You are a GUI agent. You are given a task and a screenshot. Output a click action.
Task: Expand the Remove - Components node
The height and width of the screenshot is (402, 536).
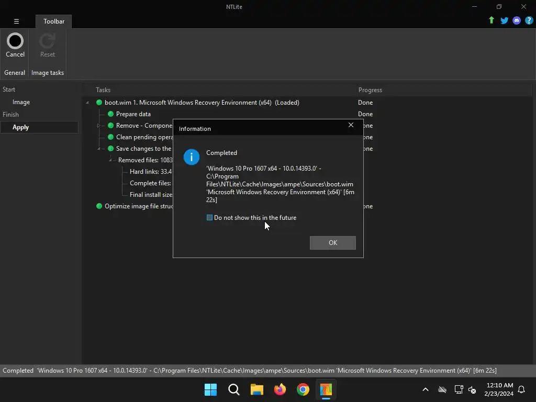pyautogui.click(x=99, y=126)
